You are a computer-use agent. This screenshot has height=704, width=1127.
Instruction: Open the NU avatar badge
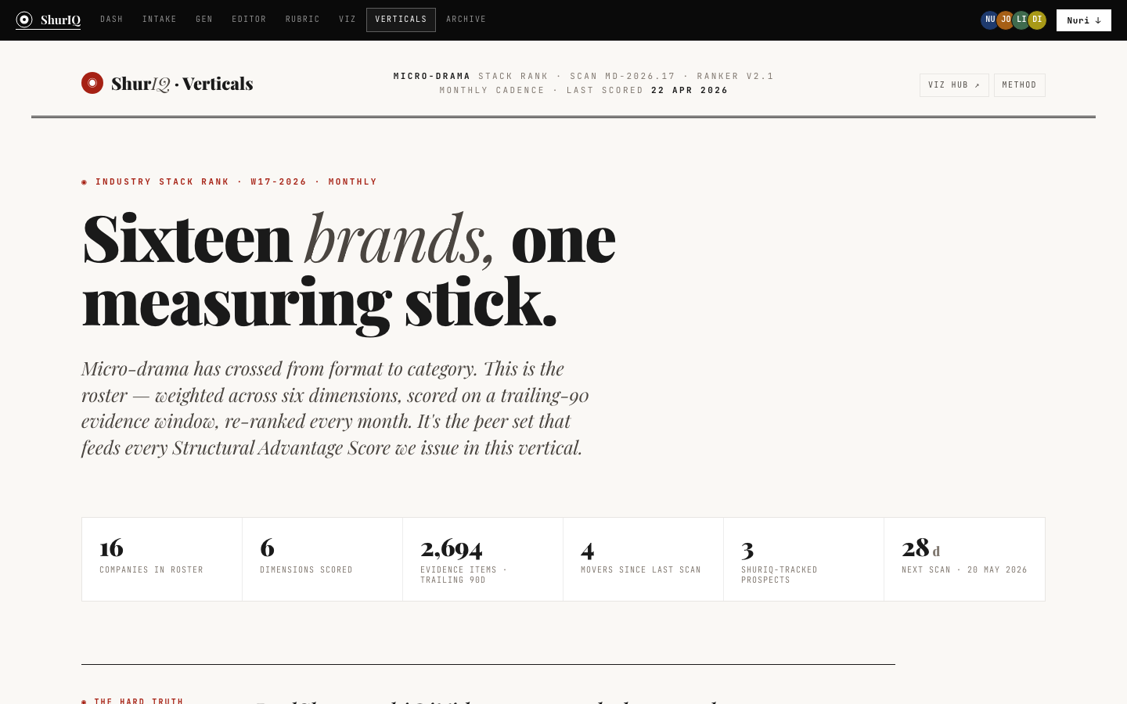(x=990, y=20)
